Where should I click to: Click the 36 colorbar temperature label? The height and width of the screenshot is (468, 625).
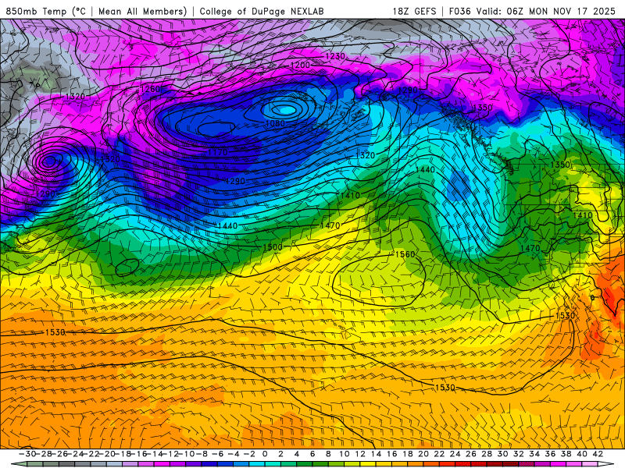pos(550,454)
